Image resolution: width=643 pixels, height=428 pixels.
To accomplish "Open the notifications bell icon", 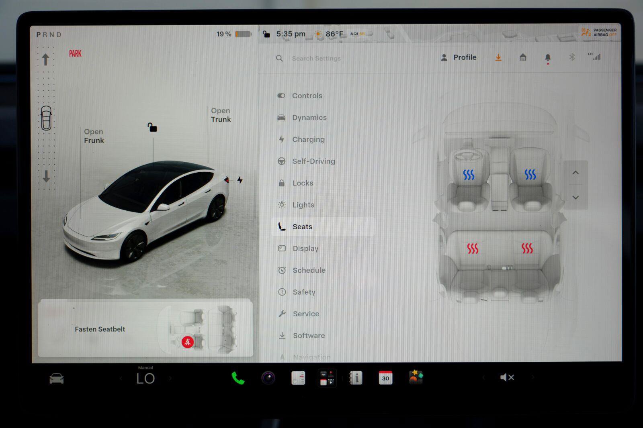I will point(547,58).
